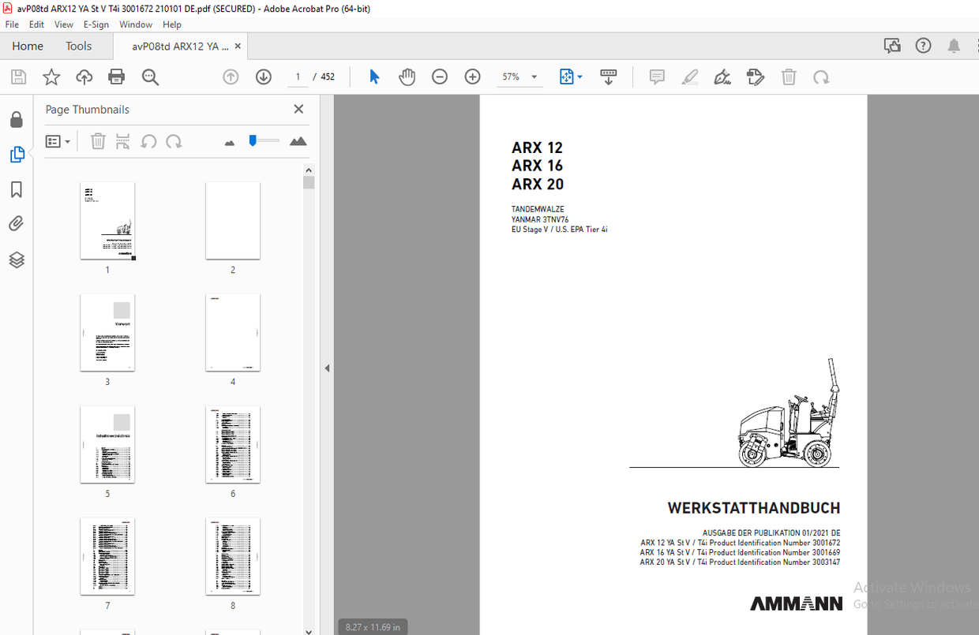Toggle document security lock panel
979x635 pixels.
(17, 118)
